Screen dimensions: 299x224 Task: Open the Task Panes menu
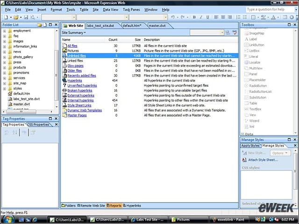[x=131, y=9]
